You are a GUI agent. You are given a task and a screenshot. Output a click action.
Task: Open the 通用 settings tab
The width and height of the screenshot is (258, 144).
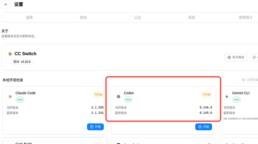pyautogui.click(x=29, y=18)
